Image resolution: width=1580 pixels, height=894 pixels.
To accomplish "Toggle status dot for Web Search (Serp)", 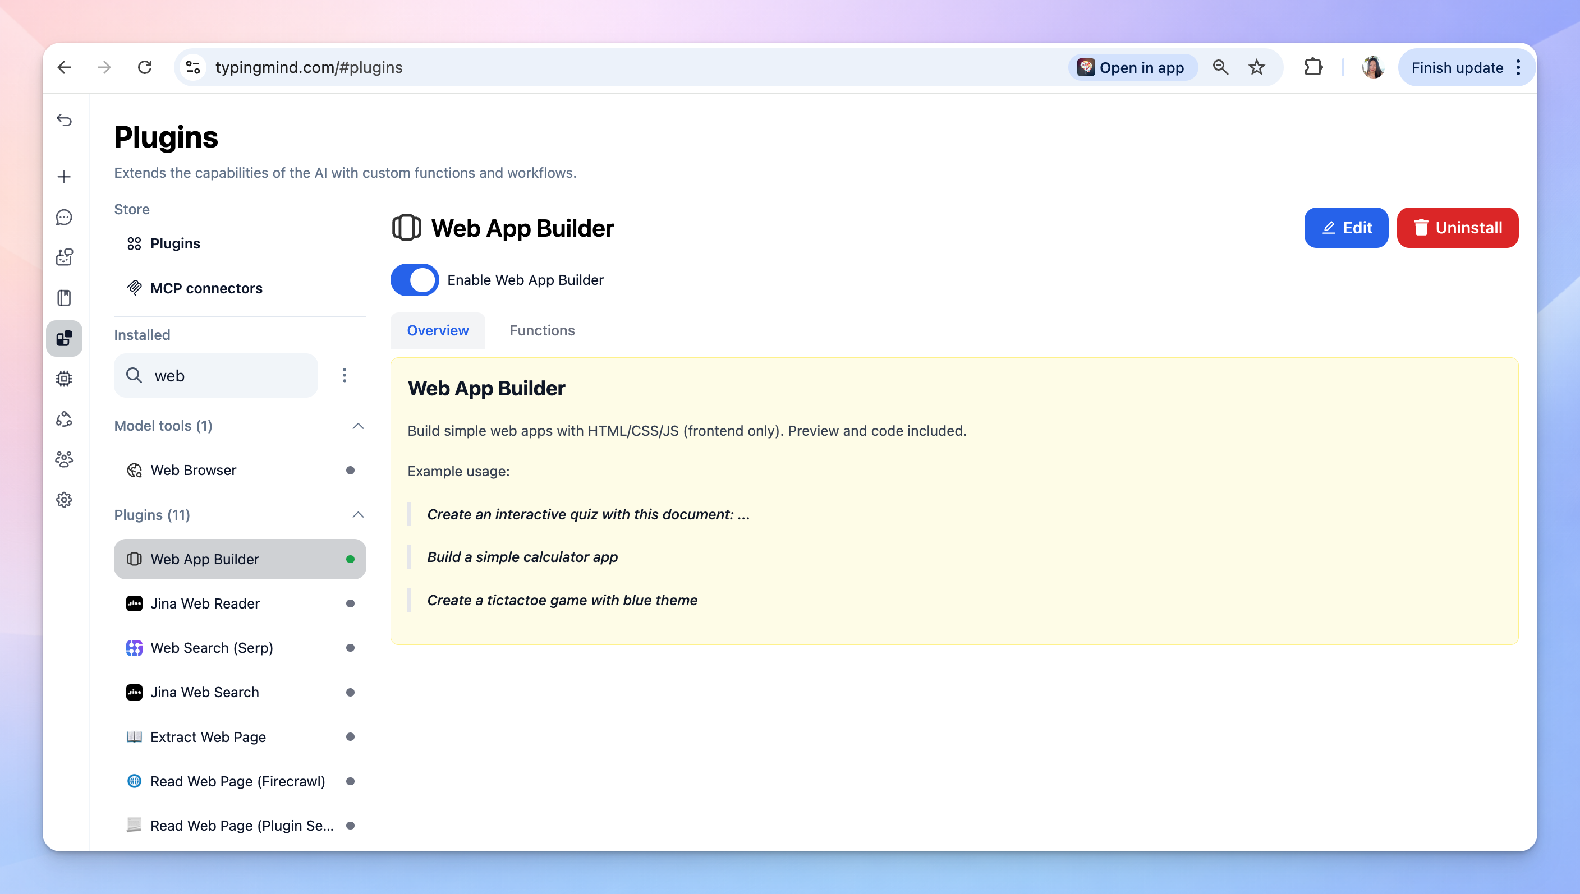I will point(350,648).
